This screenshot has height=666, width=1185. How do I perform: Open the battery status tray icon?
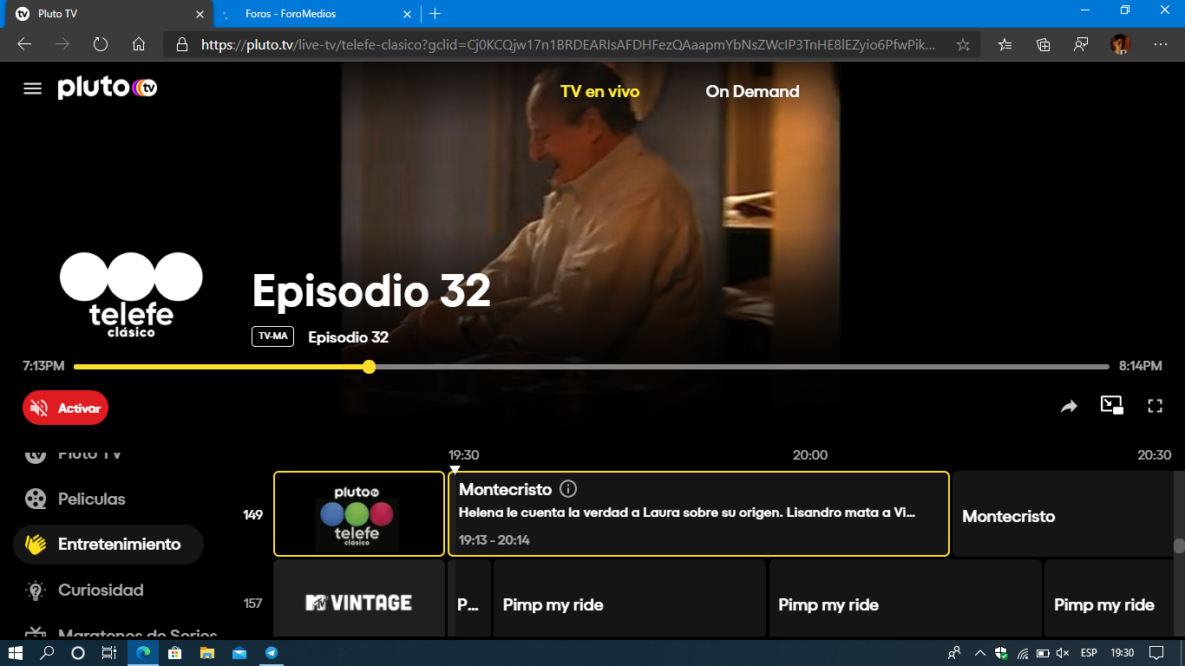(1043, 653)
